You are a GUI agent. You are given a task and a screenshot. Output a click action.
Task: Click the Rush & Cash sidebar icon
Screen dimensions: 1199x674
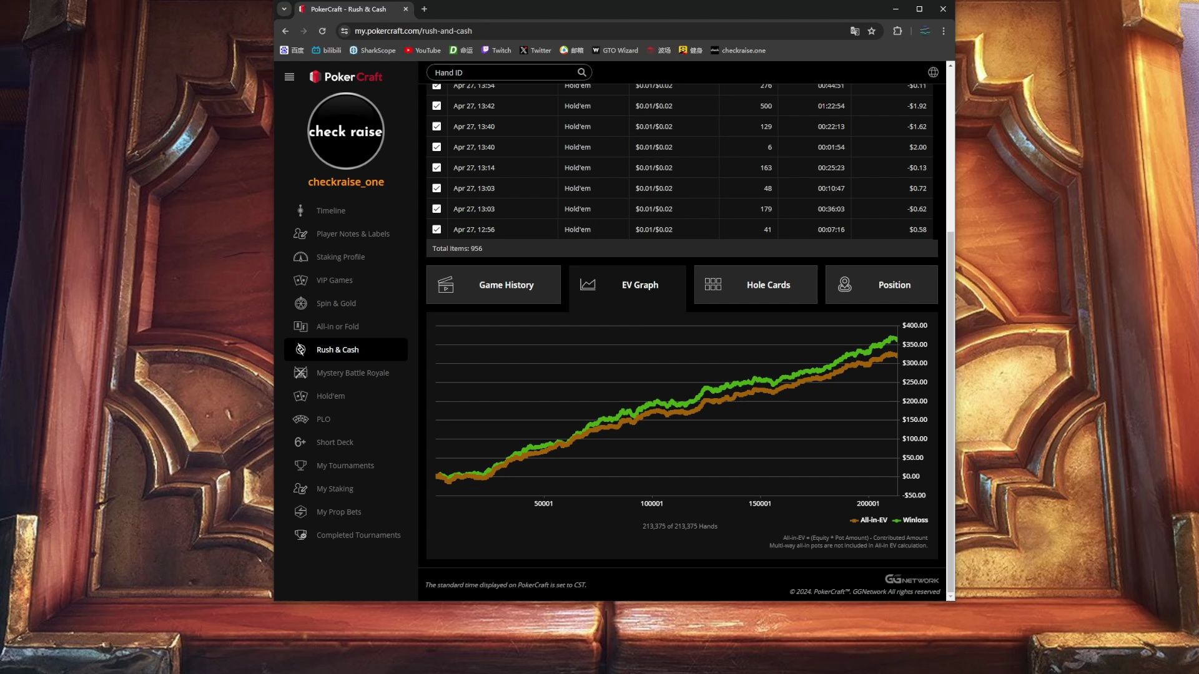pyautogui.click(x=300, y=349)
